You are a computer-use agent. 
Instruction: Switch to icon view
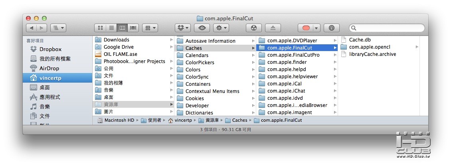pyautogui.click(x=100, y=28)
